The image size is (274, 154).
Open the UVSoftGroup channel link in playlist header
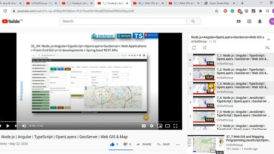199,41
